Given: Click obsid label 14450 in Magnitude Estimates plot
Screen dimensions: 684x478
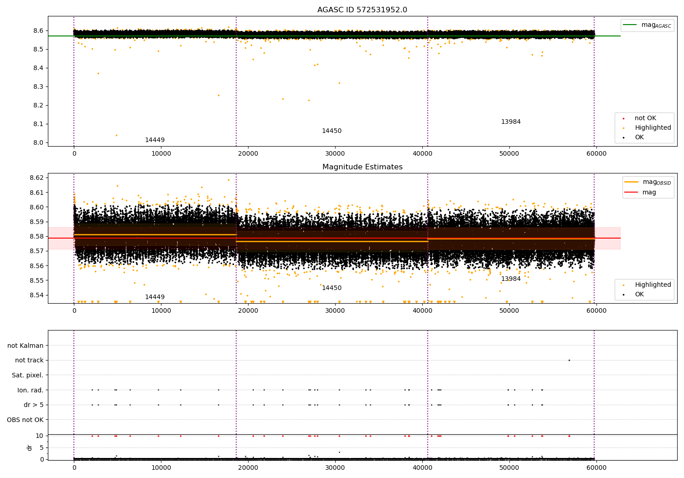Looking at the screenshot, I should tap(332, 288).
